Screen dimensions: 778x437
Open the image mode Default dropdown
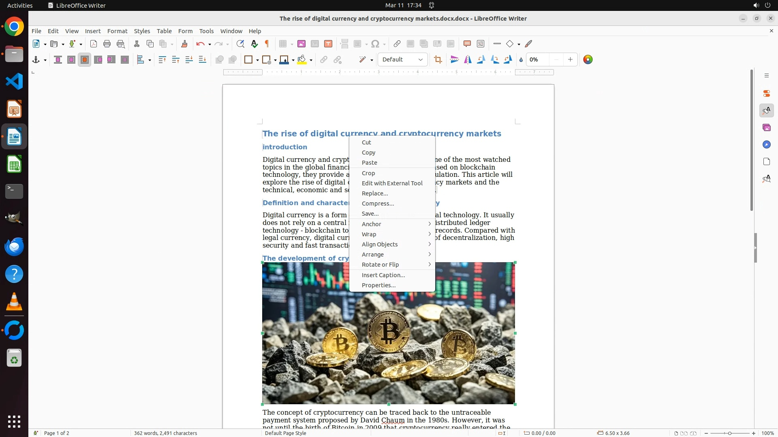coord(402,60)
